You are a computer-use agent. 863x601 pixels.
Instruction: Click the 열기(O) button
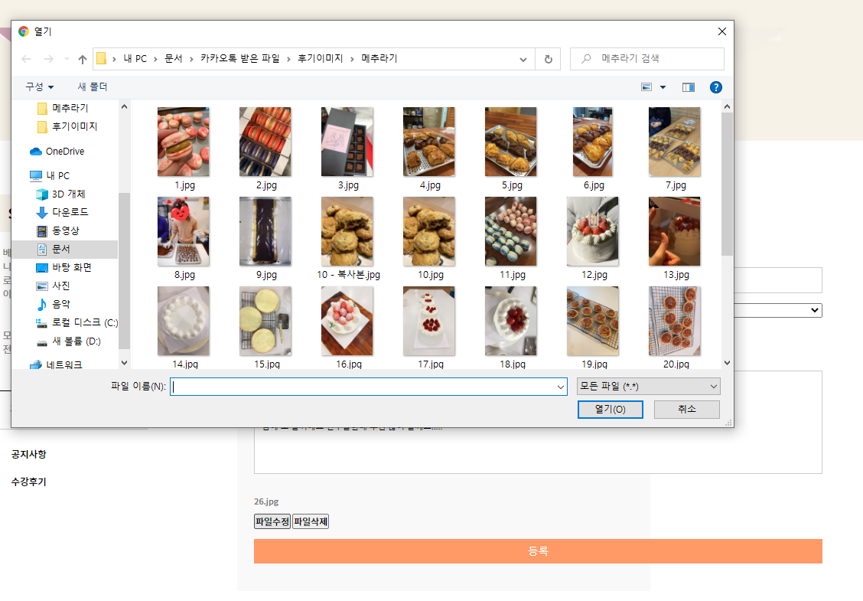[610, 409]
